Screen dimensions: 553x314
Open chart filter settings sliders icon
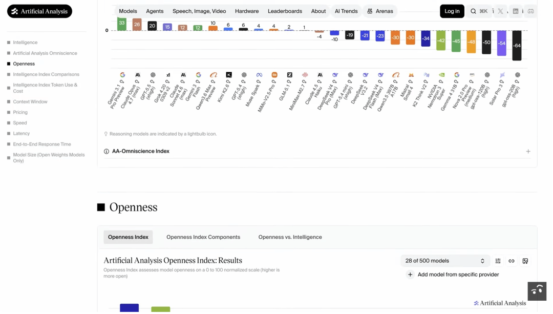[498, 261]
